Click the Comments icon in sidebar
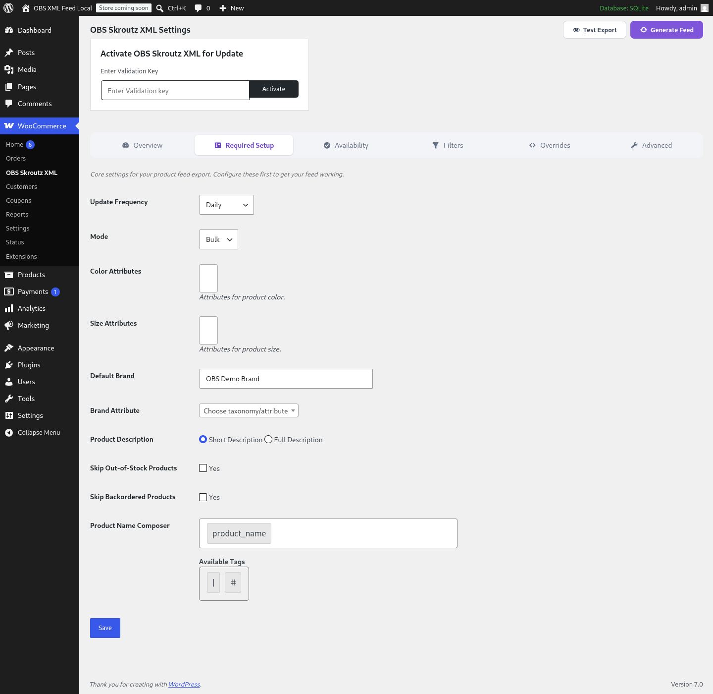 [9, 104]
